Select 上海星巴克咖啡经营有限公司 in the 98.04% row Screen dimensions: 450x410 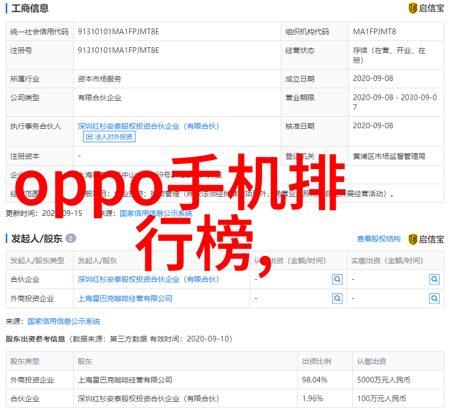pyautogui.click(x=125, y=380)
